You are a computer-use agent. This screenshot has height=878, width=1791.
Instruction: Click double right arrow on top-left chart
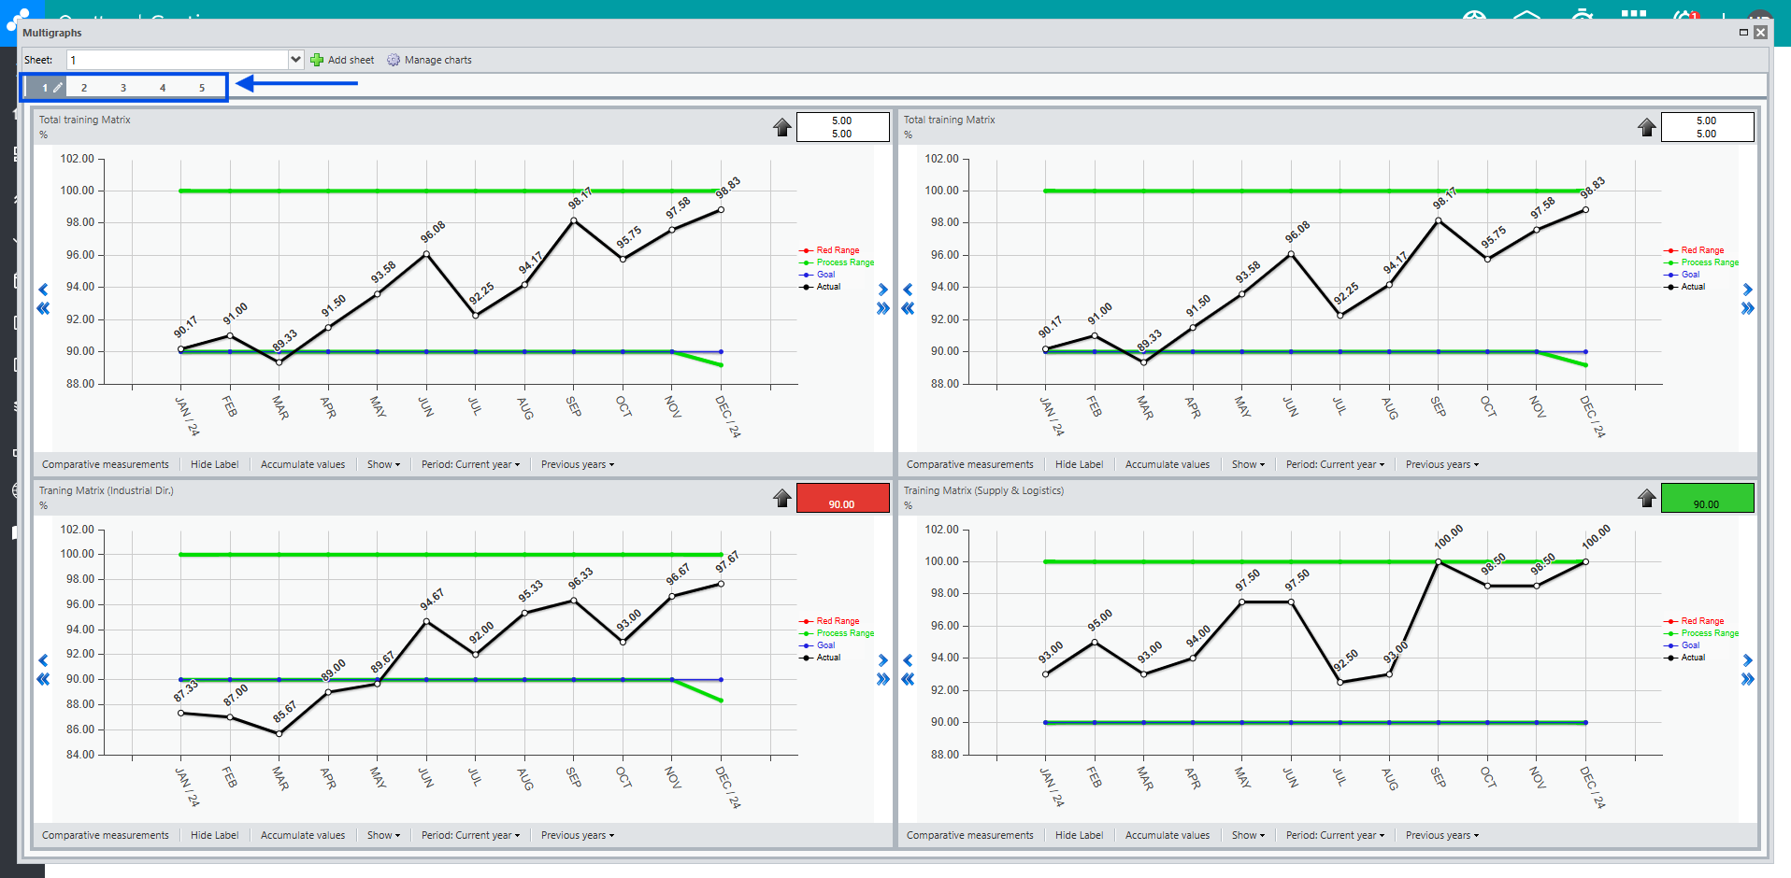click(x=882, y=308)
